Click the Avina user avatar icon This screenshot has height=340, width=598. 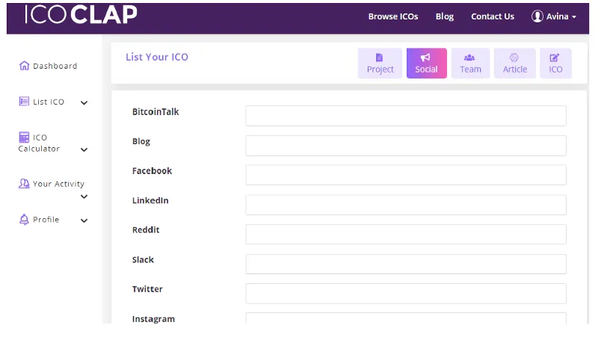[537, 16]
